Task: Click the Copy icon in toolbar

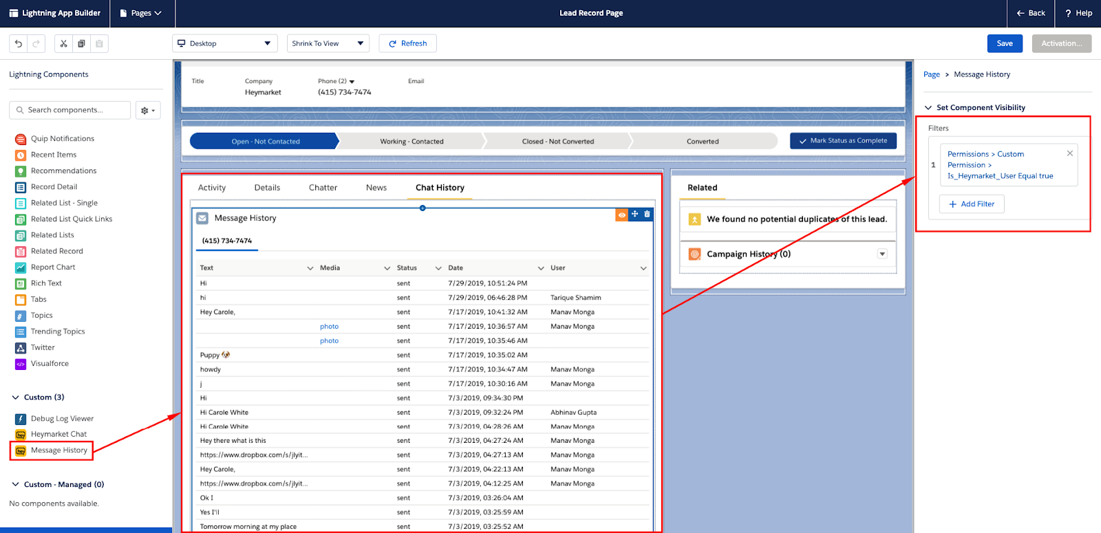Action: (x=81, y=43)
